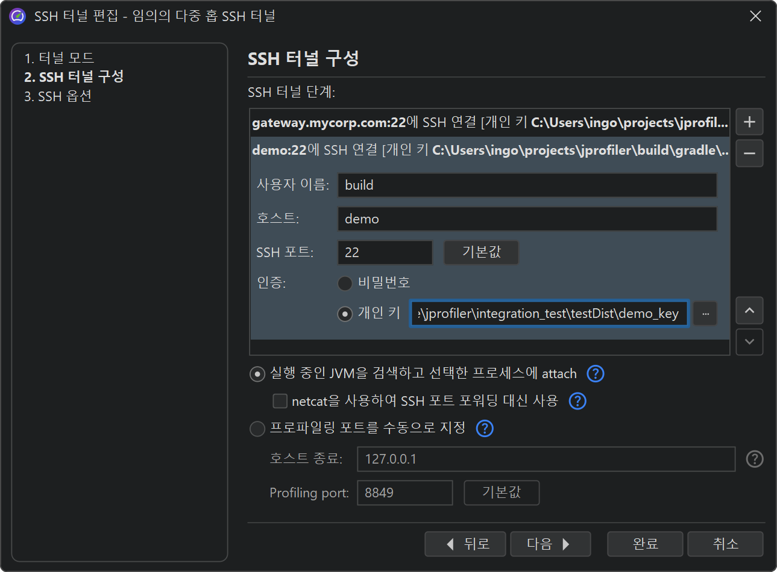Cancel the dialog with 취소
The height and width of the screenshot is (572, 777).
pos(725,544)
